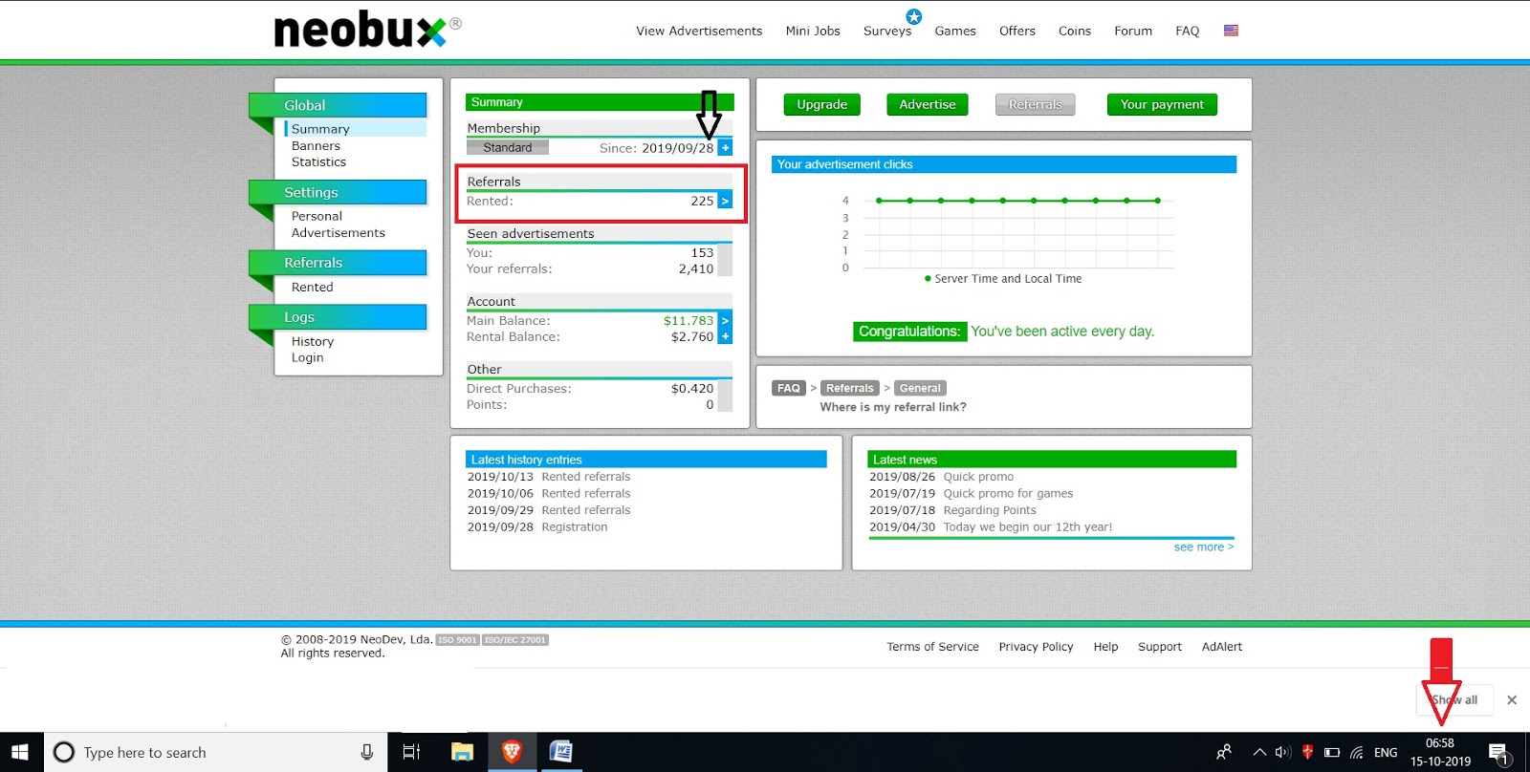Open Advertisements settings
The width and height of the screenshot is (1530, 772).
coord(338,233)
